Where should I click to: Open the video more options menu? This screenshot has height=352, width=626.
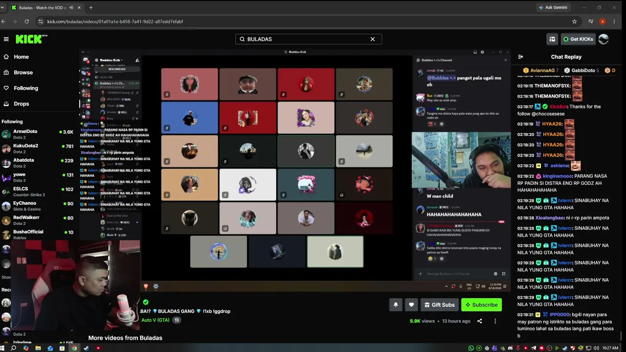click(495, 321)
